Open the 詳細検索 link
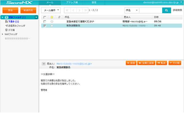The image size is (184, 114). click(178, 10)
